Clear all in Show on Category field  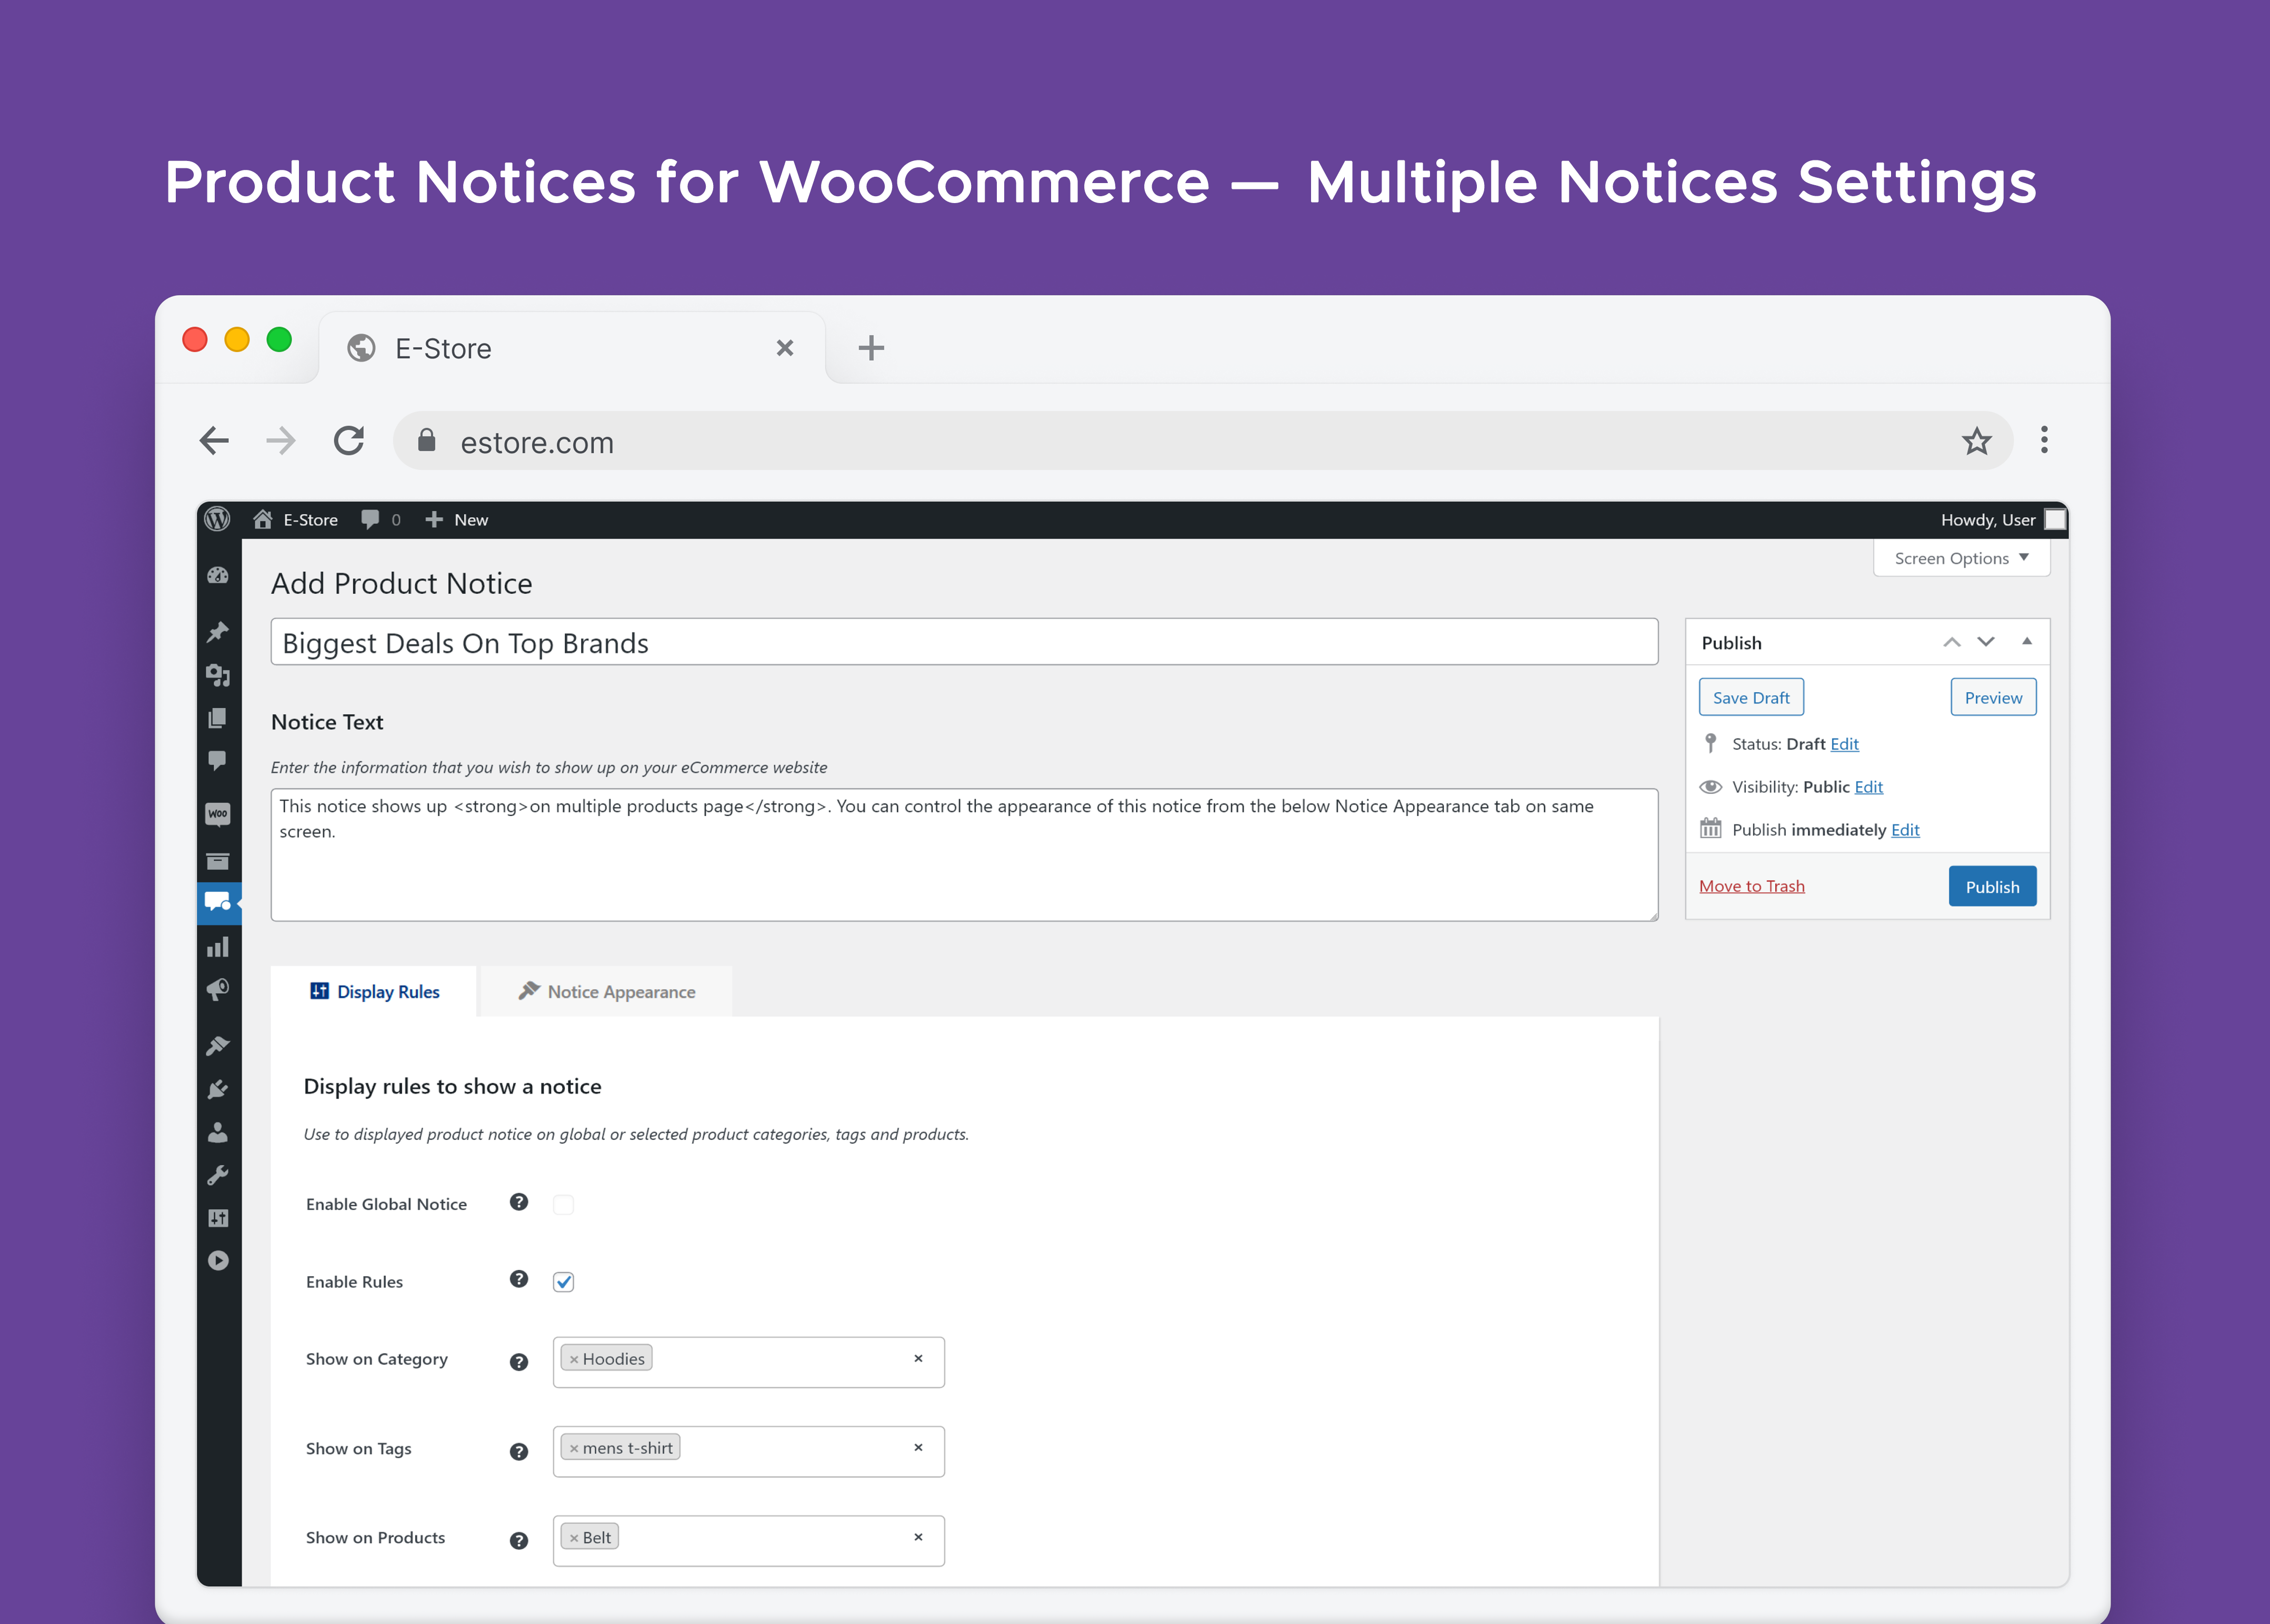[x=917, y=1358]
